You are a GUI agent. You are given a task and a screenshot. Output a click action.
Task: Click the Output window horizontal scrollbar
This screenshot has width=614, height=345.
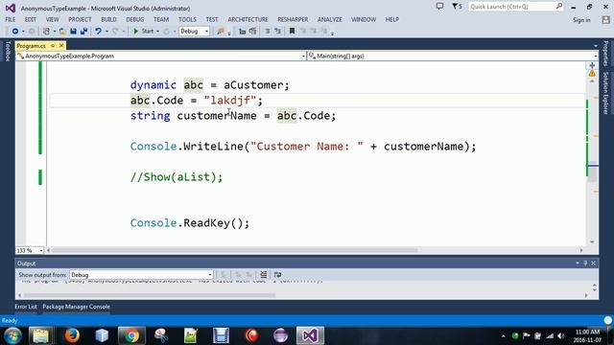click(x=149, y=295)
